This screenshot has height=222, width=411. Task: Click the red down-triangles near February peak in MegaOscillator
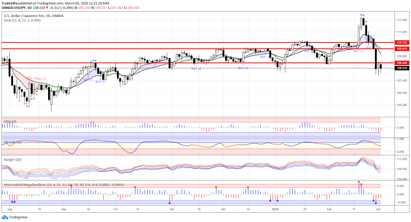point(360,183)
